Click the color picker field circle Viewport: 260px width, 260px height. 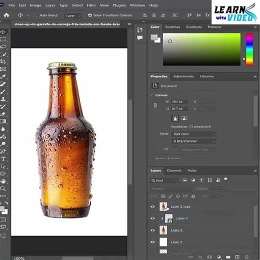[x=169, y=41]
